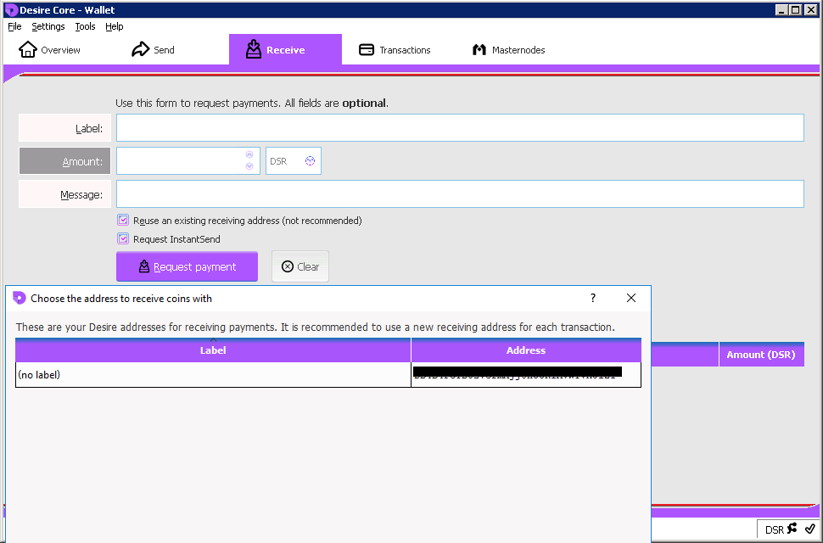The image size is (823, 543).
Task: Click the Desire logo in dialog title
Action: [19, 298]
